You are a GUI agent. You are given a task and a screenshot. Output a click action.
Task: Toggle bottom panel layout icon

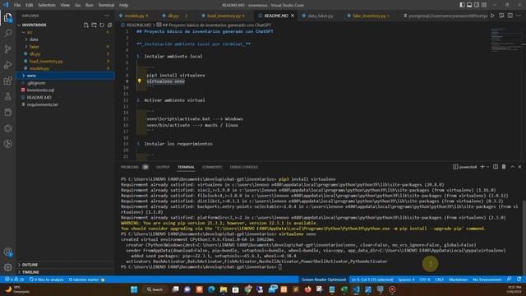tap(469, 5)
